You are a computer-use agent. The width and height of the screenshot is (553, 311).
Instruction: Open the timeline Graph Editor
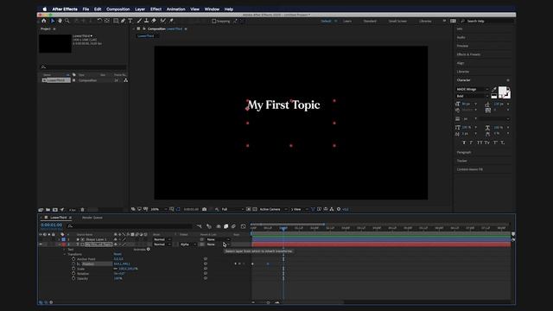(243, 226)
